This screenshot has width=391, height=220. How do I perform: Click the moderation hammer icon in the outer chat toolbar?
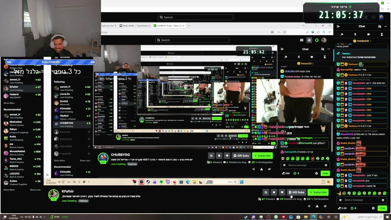342,35
